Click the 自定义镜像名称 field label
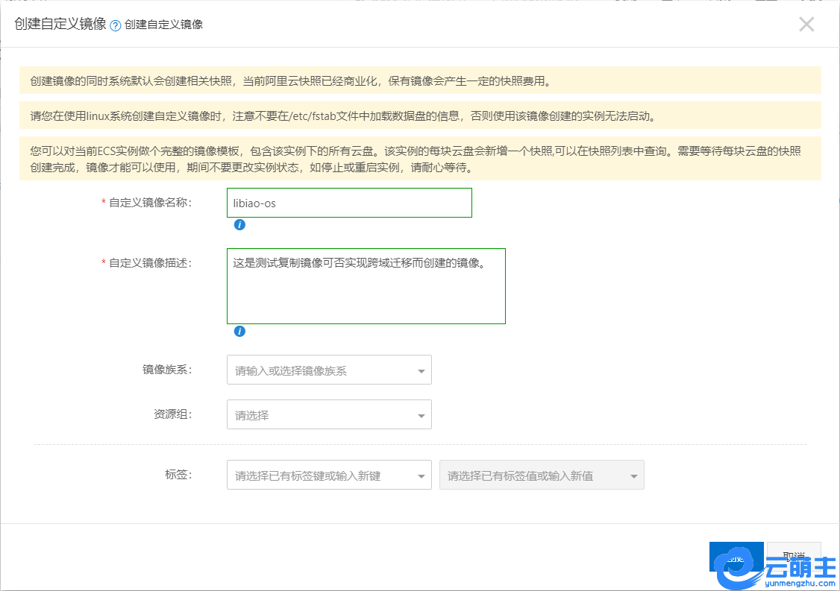This screenshot has width=840, height=591. pyautogui.click(x=150, y=202)
